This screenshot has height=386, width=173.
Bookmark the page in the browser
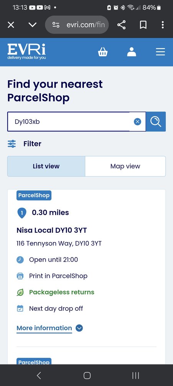[x=143, y=25]
